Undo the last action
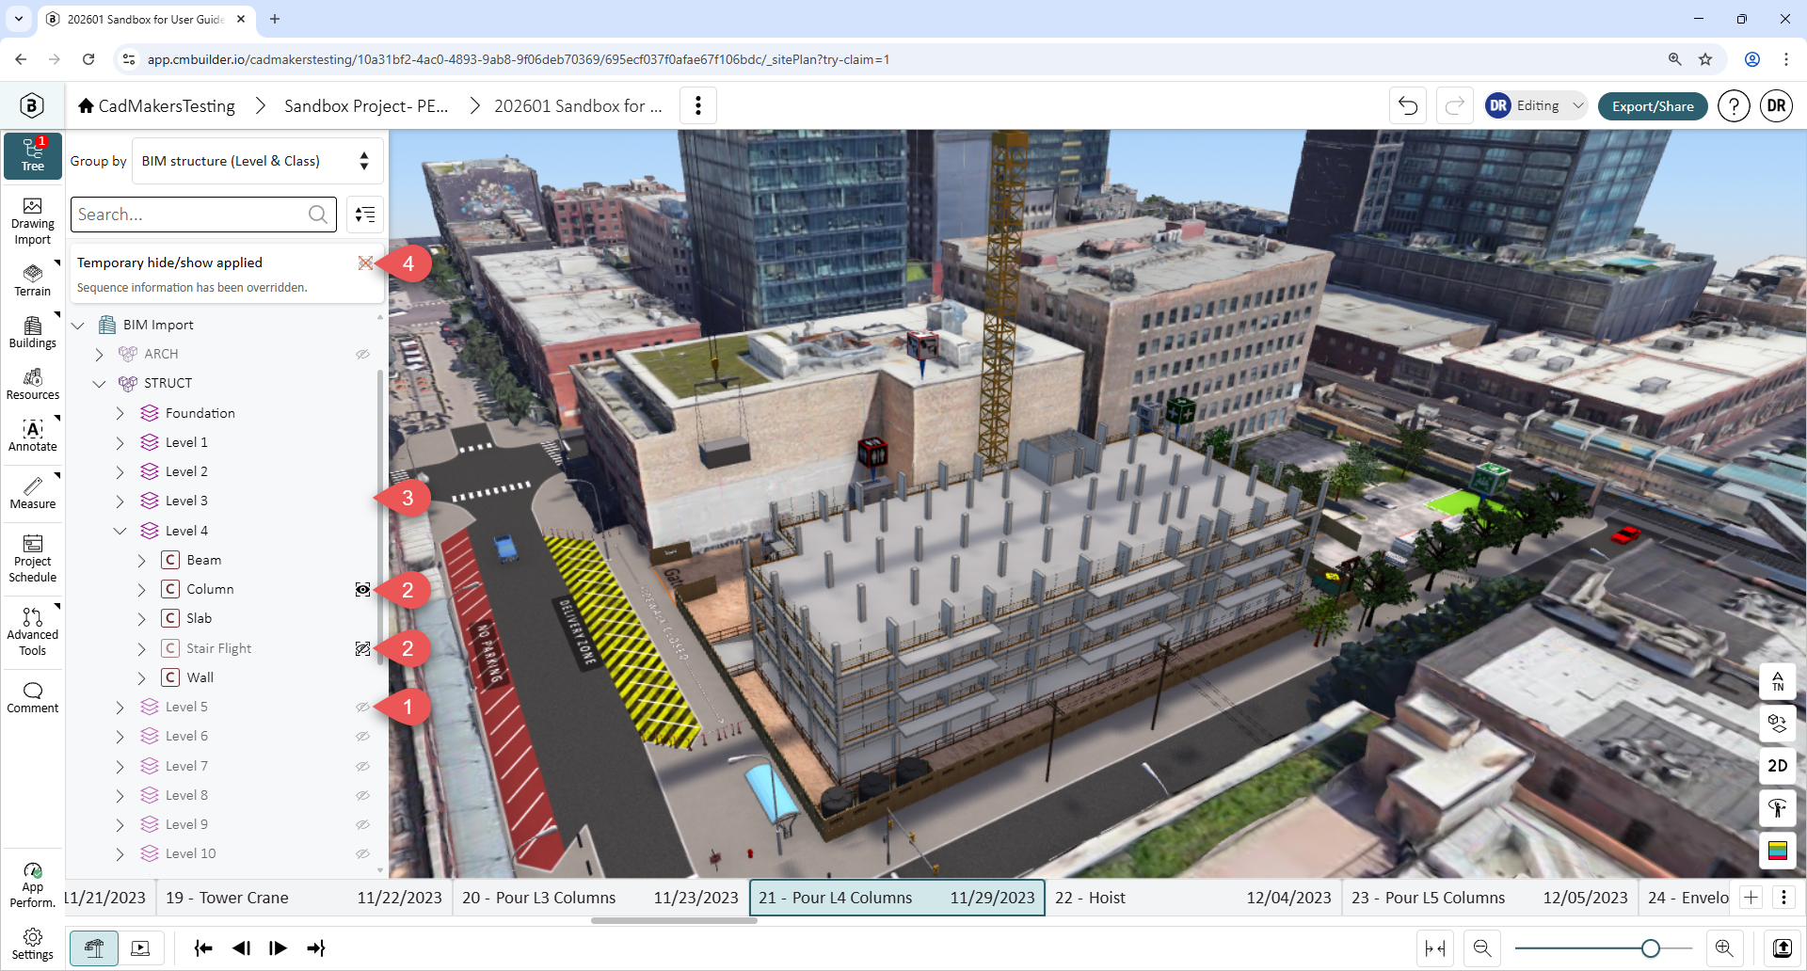 (1408, 105)
